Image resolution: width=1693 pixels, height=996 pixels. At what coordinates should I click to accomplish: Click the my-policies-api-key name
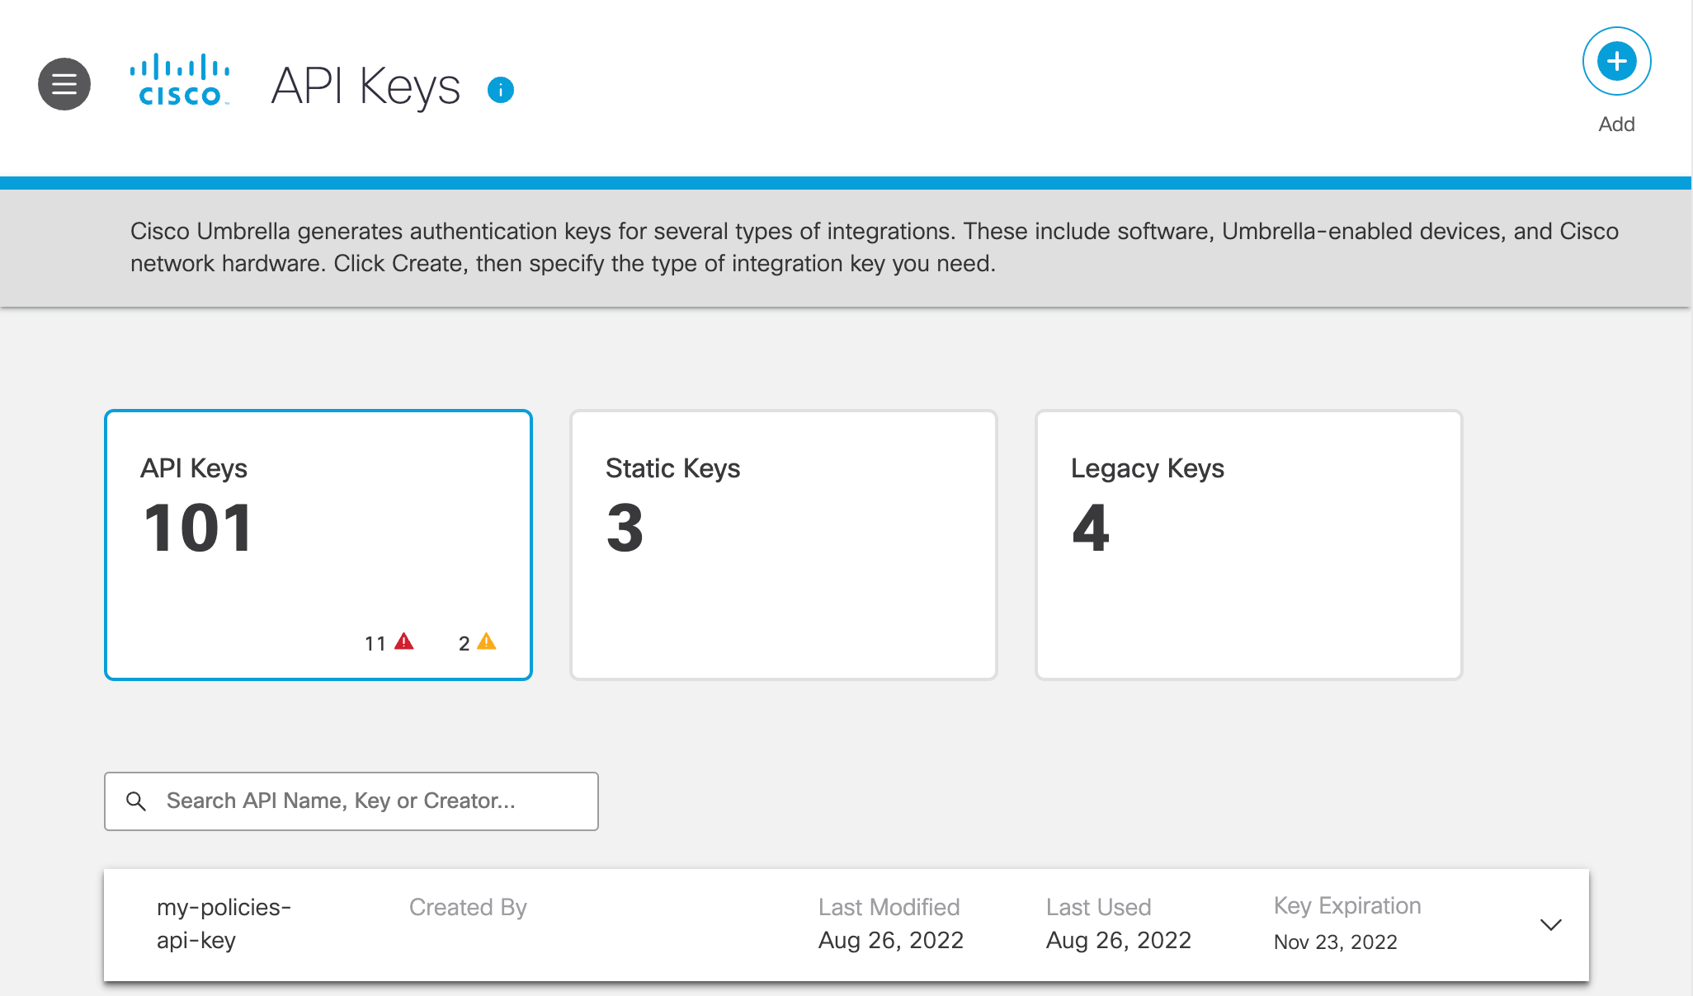click(x=224, y=923)
